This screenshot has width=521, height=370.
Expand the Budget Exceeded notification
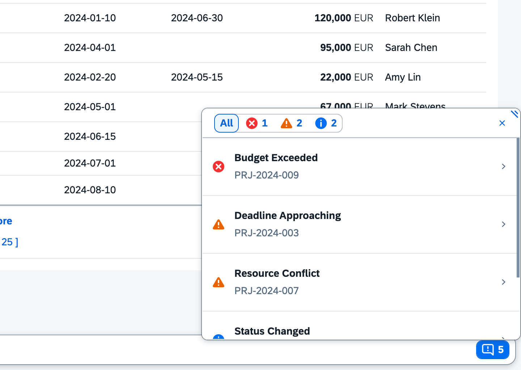503,167
